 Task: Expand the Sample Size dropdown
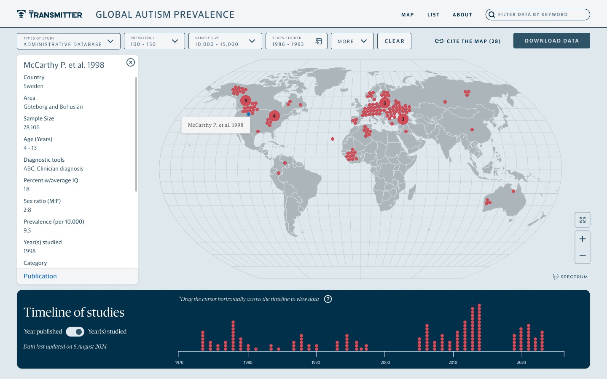coord(225,41)
